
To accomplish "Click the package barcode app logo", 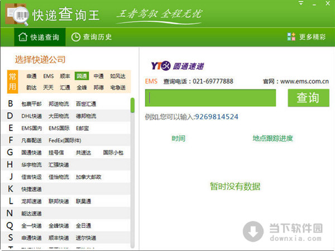I will click(x=17, y=15).
